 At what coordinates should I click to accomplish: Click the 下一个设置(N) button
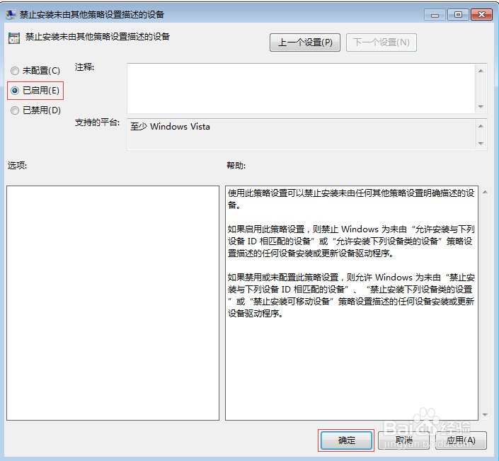(x=382, y=42)
